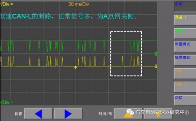This screenshot has height=121, width=196.
Task: Select 测量模式 measurement mode
Action: pyautogui.click(x=185, y=47)
